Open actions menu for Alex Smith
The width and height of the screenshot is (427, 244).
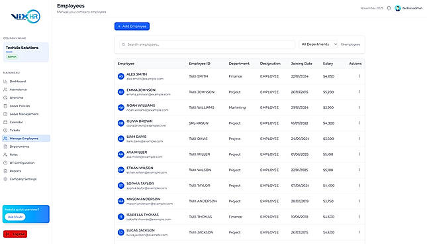coord(359,76)
